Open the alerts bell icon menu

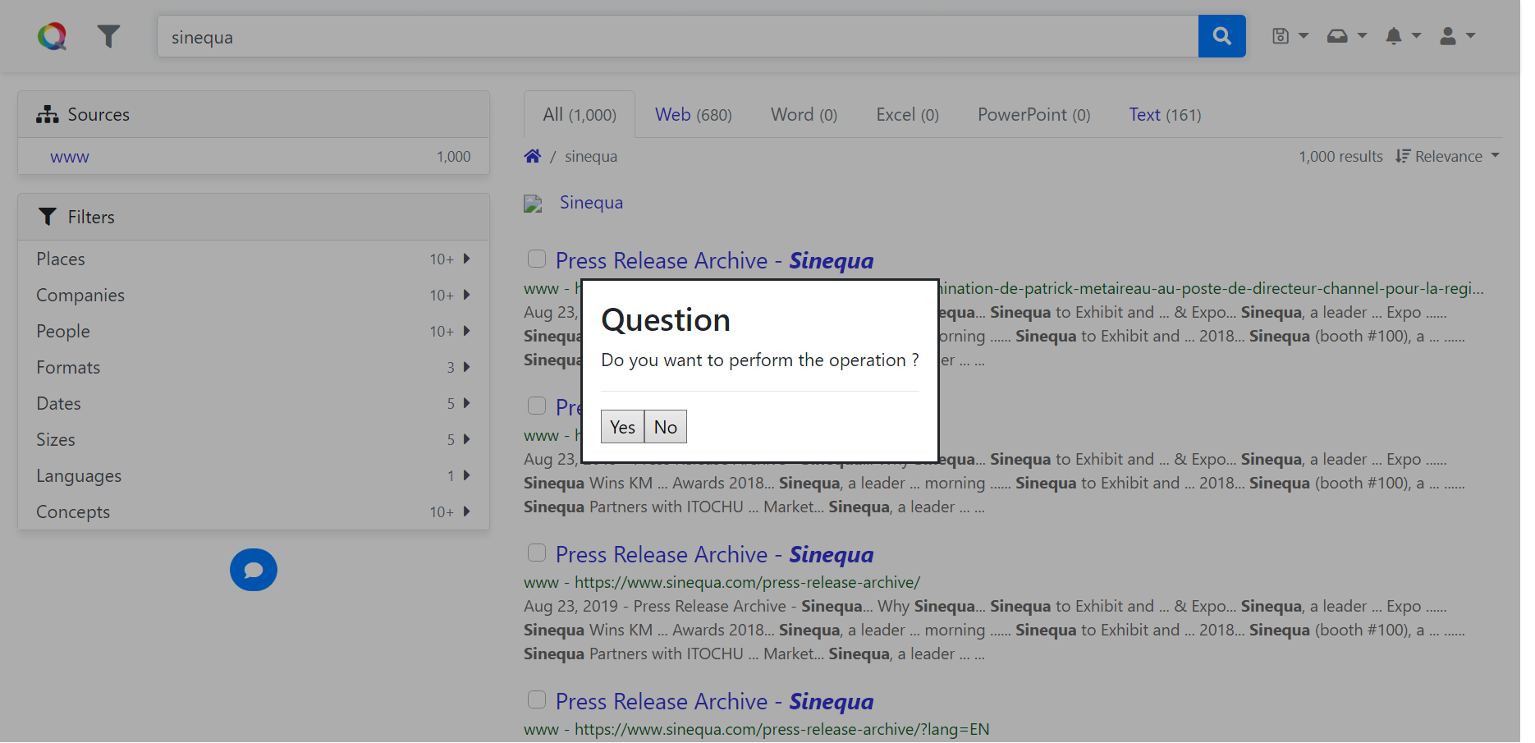(x=1402, y=36)
